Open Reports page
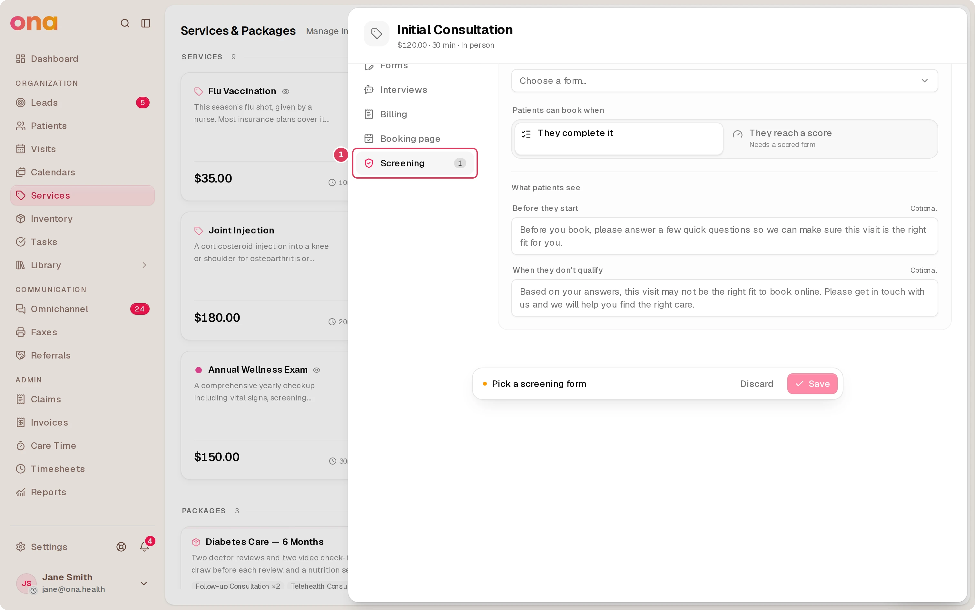975x610 pixels. pos(82,492)
